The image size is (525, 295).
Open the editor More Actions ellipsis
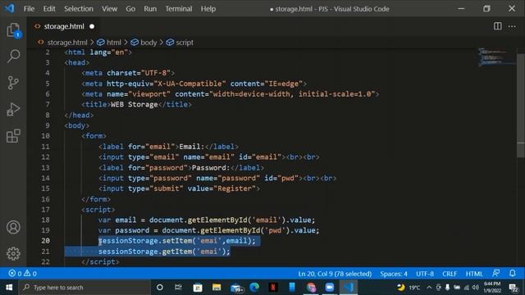pos(512,26)
